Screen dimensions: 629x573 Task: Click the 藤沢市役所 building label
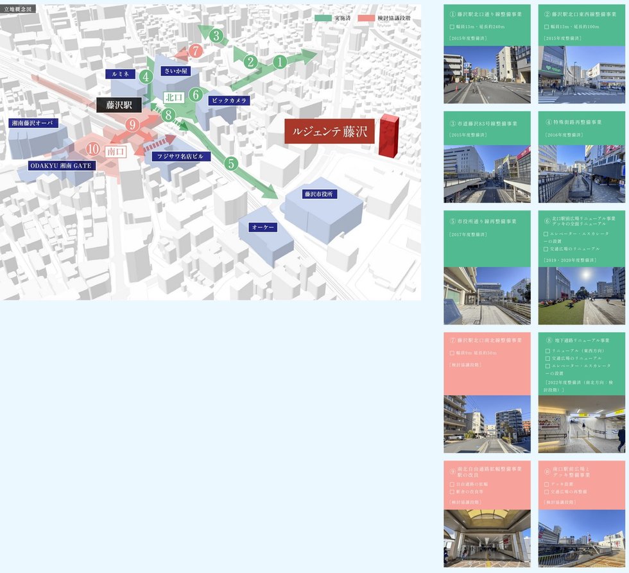320,194
